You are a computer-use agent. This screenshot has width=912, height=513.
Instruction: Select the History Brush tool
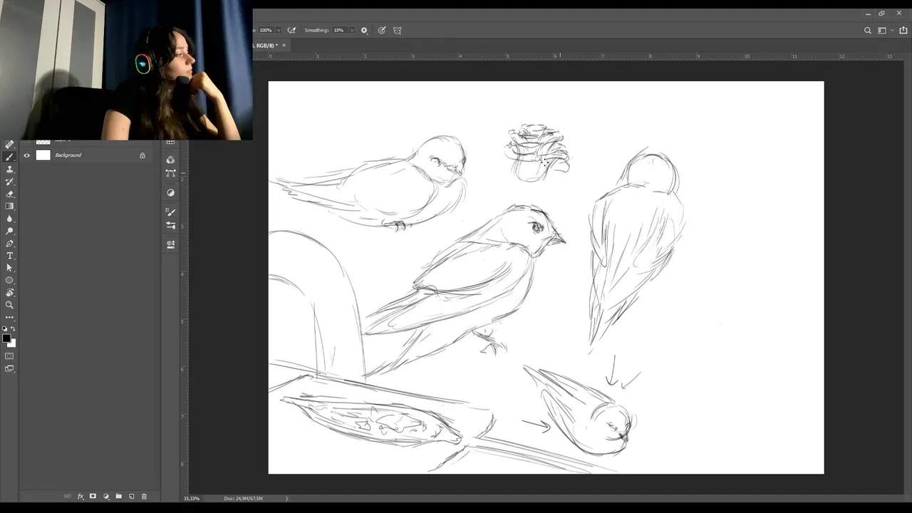pyautogui.click(x=9, y=182)
